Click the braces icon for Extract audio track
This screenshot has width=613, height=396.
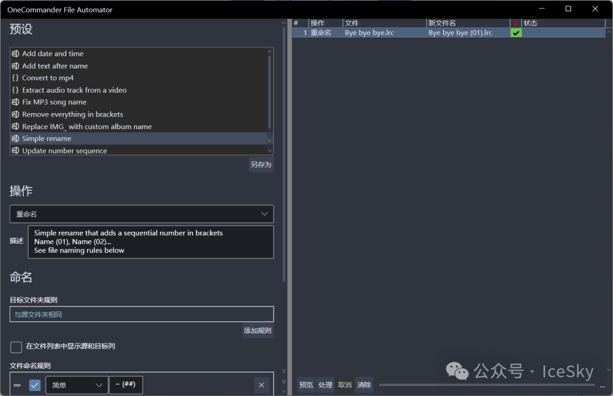tap(15, 90)
